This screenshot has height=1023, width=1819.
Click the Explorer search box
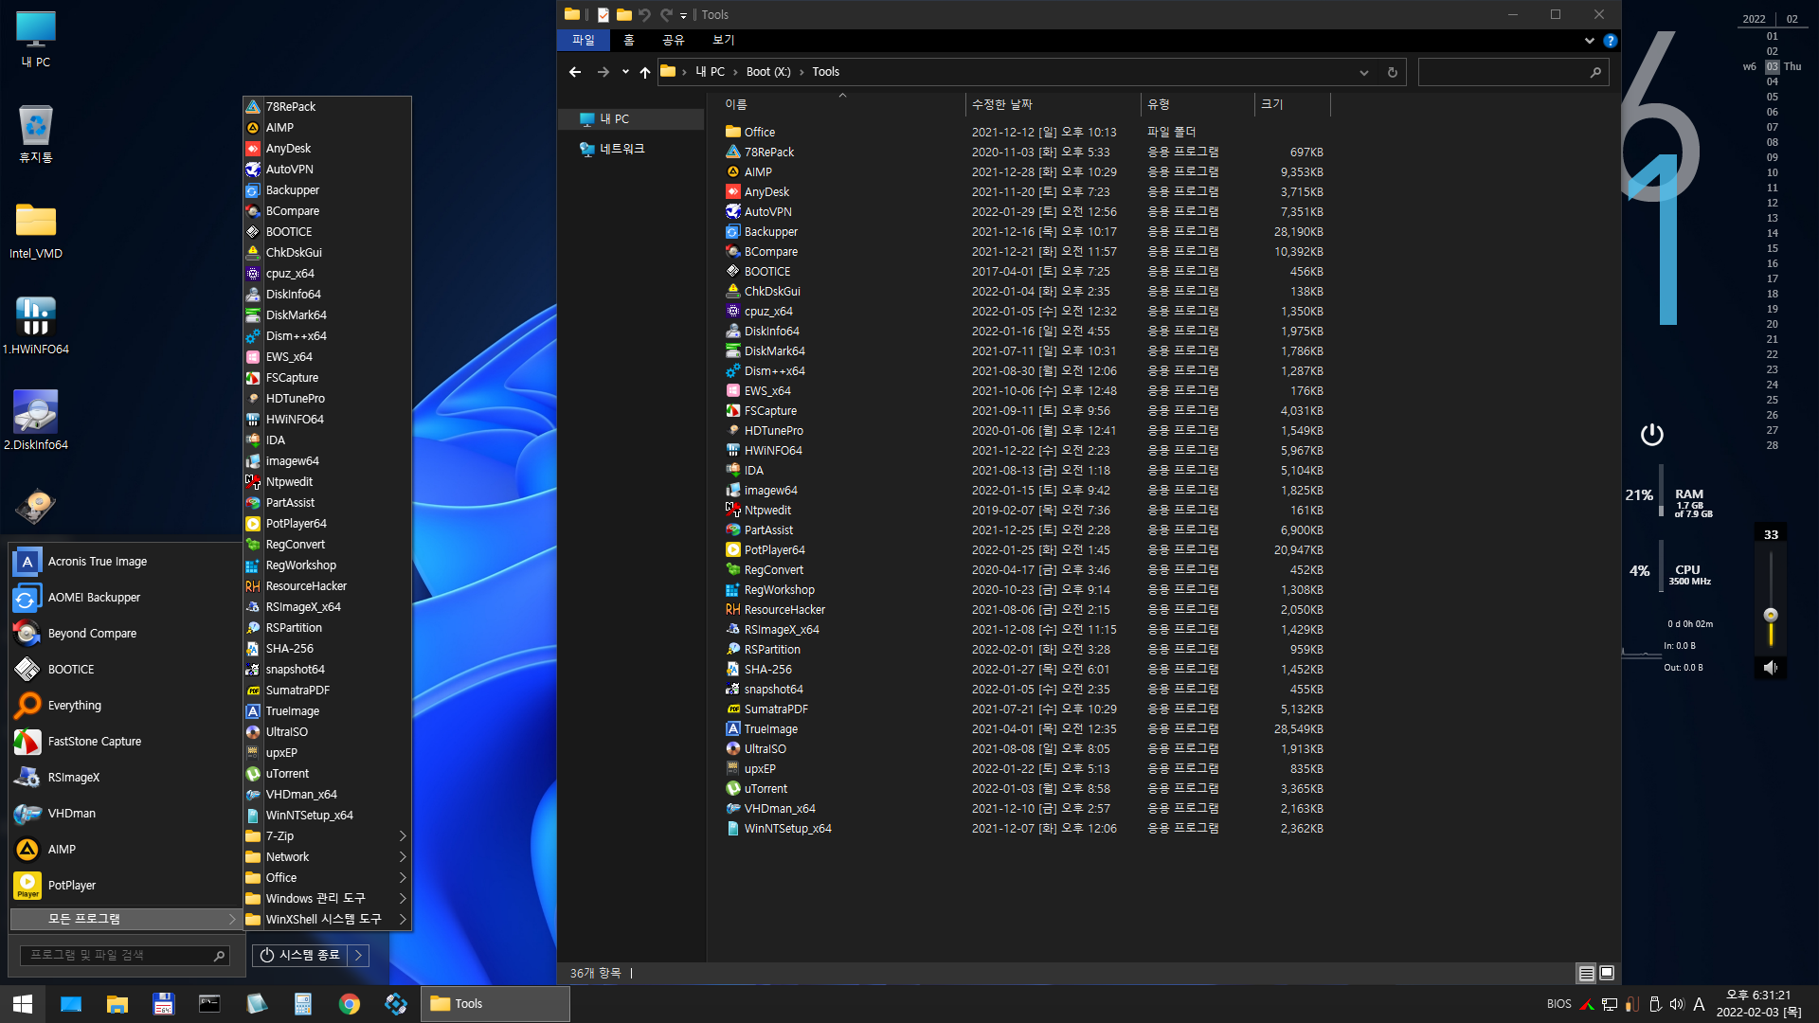pyautogui.click(x=1513, y=72)
